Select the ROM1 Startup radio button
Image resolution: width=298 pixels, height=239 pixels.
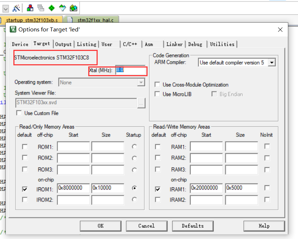pyautogui.click(x=134, y=147)
